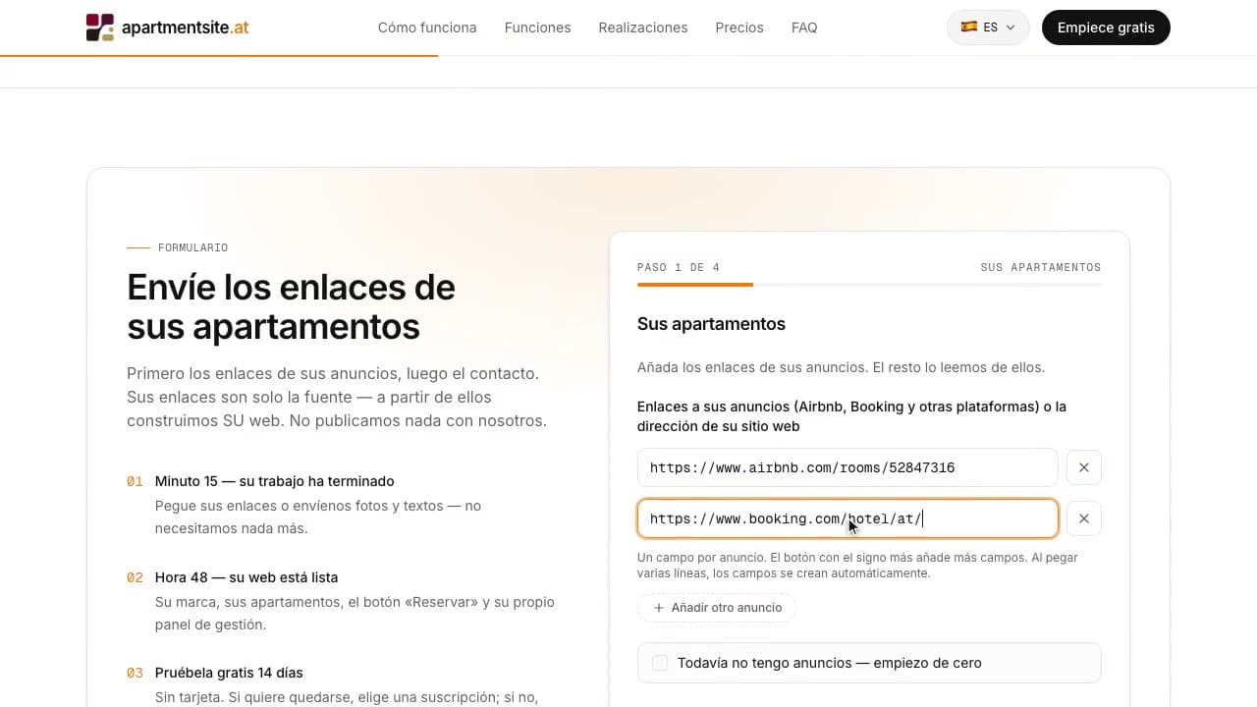The width and height of the screenshot is (1257, 707).
Task: Click the Booking hotel URL field
Action: pyautogui.click(x=847, y=518)
